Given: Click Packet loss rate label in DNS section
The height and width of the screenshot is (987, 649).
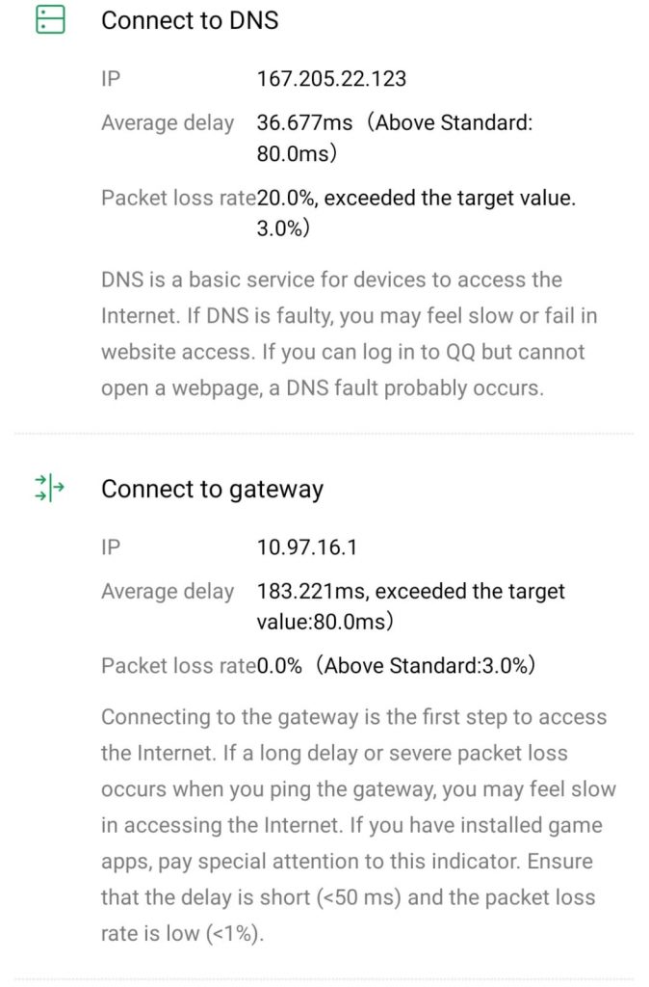Looking at the screenshot, I should [x=178, y=199].
